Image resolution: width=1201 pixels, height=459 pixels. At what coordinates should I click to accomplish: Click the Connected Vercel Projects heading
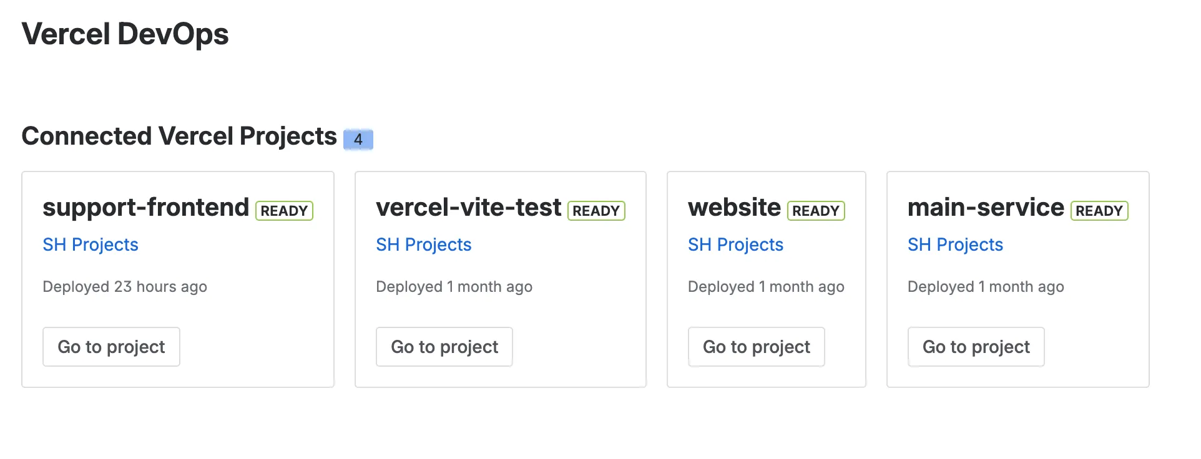179,136
